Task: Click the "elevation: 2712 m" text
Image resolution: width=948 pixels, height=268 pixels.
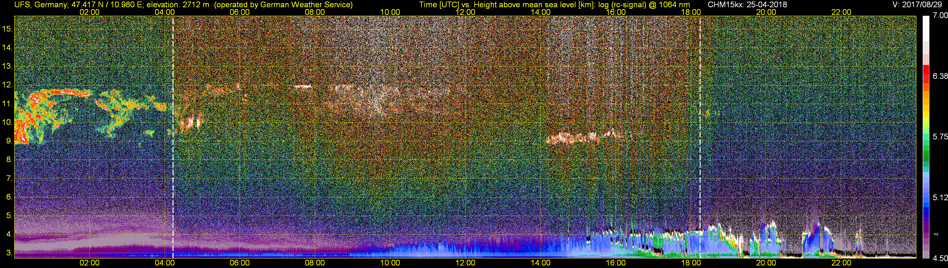Action: pos(178,5)
